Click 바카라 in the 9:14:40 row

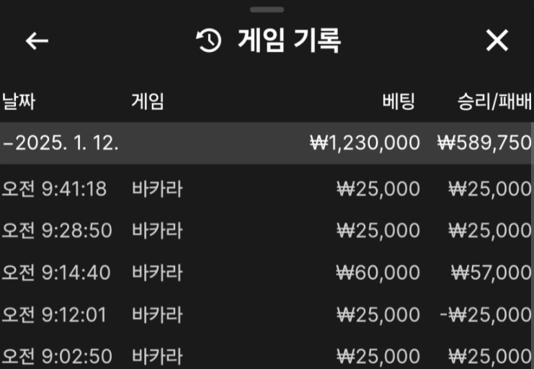(x=157, y=272)
